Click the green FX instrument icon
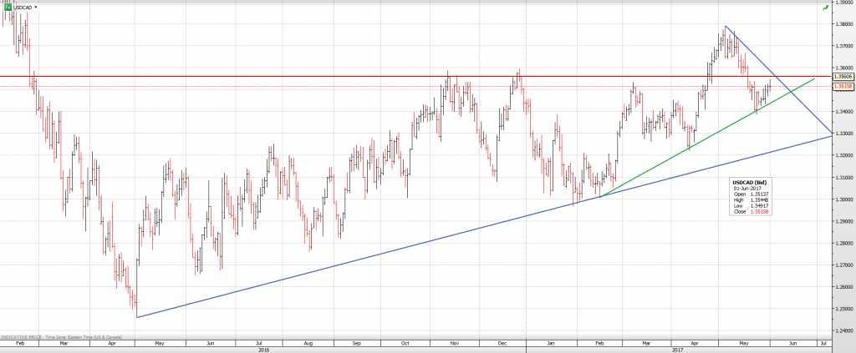Image resolution: width=856 pixels, height=353 pixels. coord(7,6)
